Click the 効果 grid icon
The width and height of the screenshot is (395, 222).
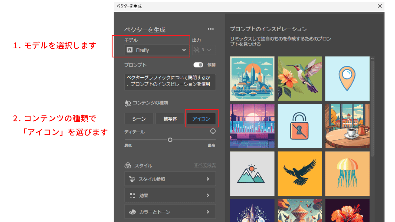pyautogui.click(x=132, y=195)
